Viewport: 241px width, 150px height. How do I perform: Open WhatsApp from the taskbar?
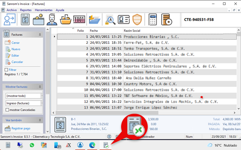(x=32, y=145)
